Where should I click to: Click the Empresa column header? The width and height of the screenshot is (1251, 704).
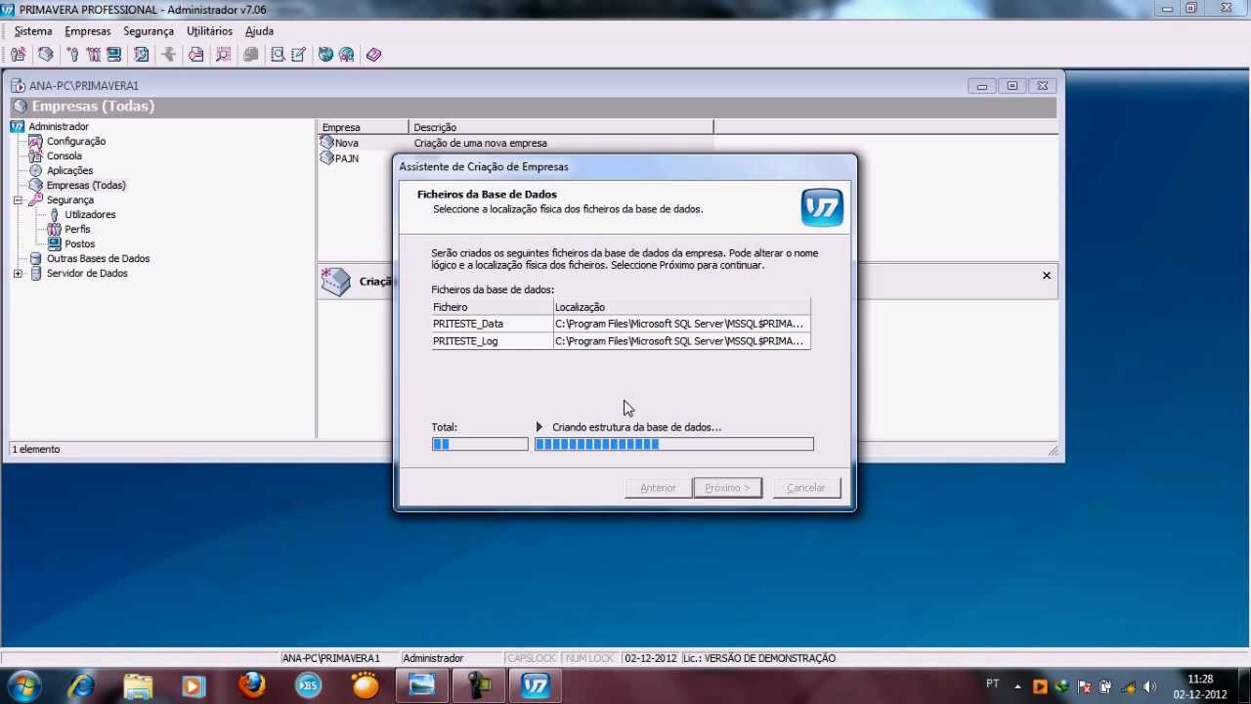pos(363,127)
